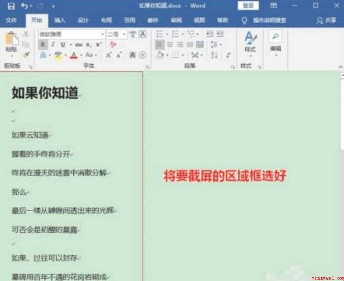Click the Save icon in title bar
Viewport: 344px width, 281px height.
11,6
